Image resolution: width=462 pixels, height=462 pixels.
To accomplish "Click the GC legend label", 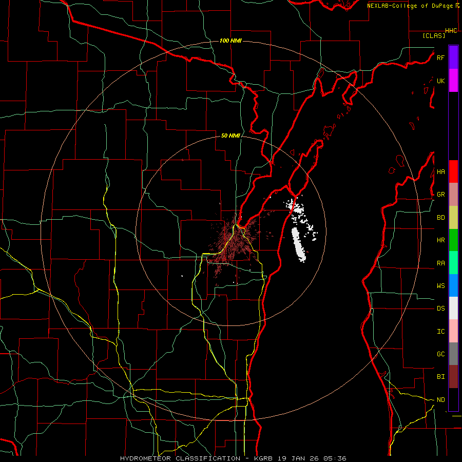I will [x=440, y=354].
